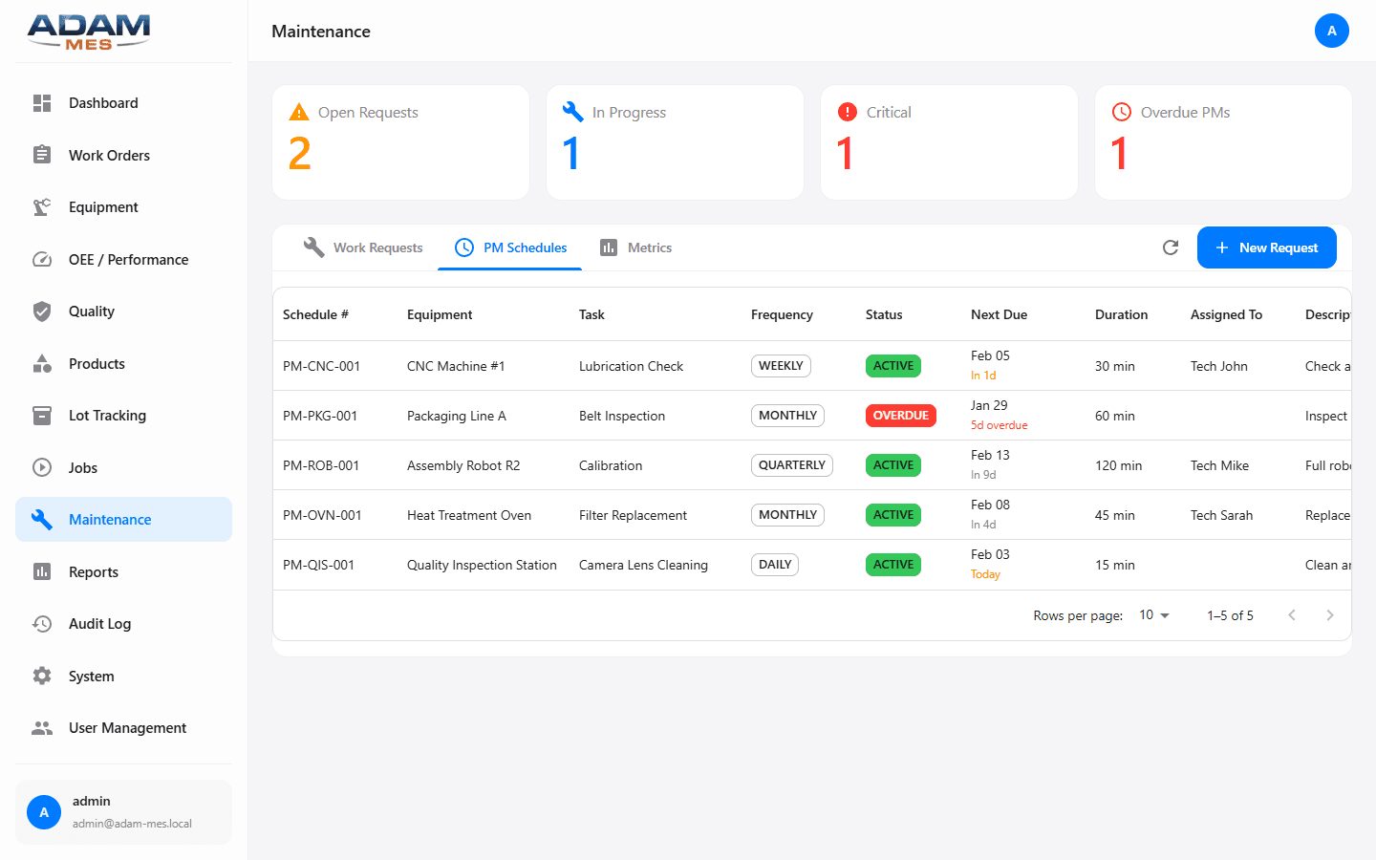Open the Audit Log history icon

pyautogui.click(x=42, y=623)
